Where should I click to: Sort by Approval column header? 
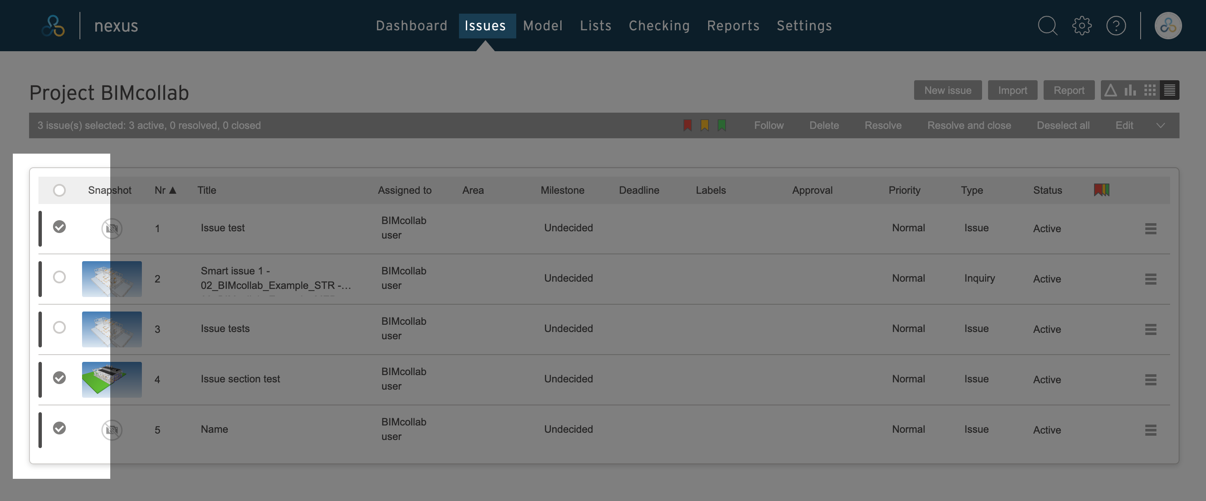[x=812, y=190]
